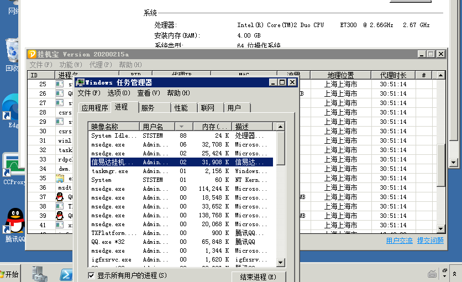This screenshot has height=282, width=462.
Task: Select the System process row with 60 K
Action: pyautogui.click(x=181, y=180)
